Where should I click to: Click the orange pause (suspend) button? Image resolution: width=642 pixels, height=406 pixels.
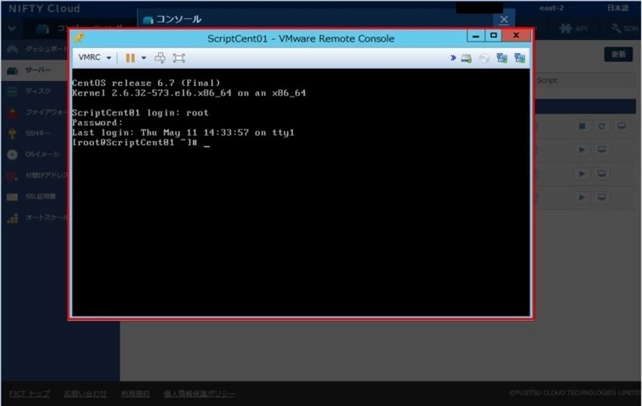tap(130, 58)
